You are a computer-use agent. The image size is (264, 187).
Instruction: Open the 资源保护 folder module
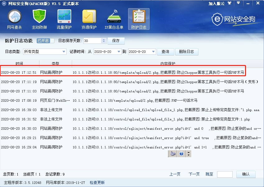[89, 19]
